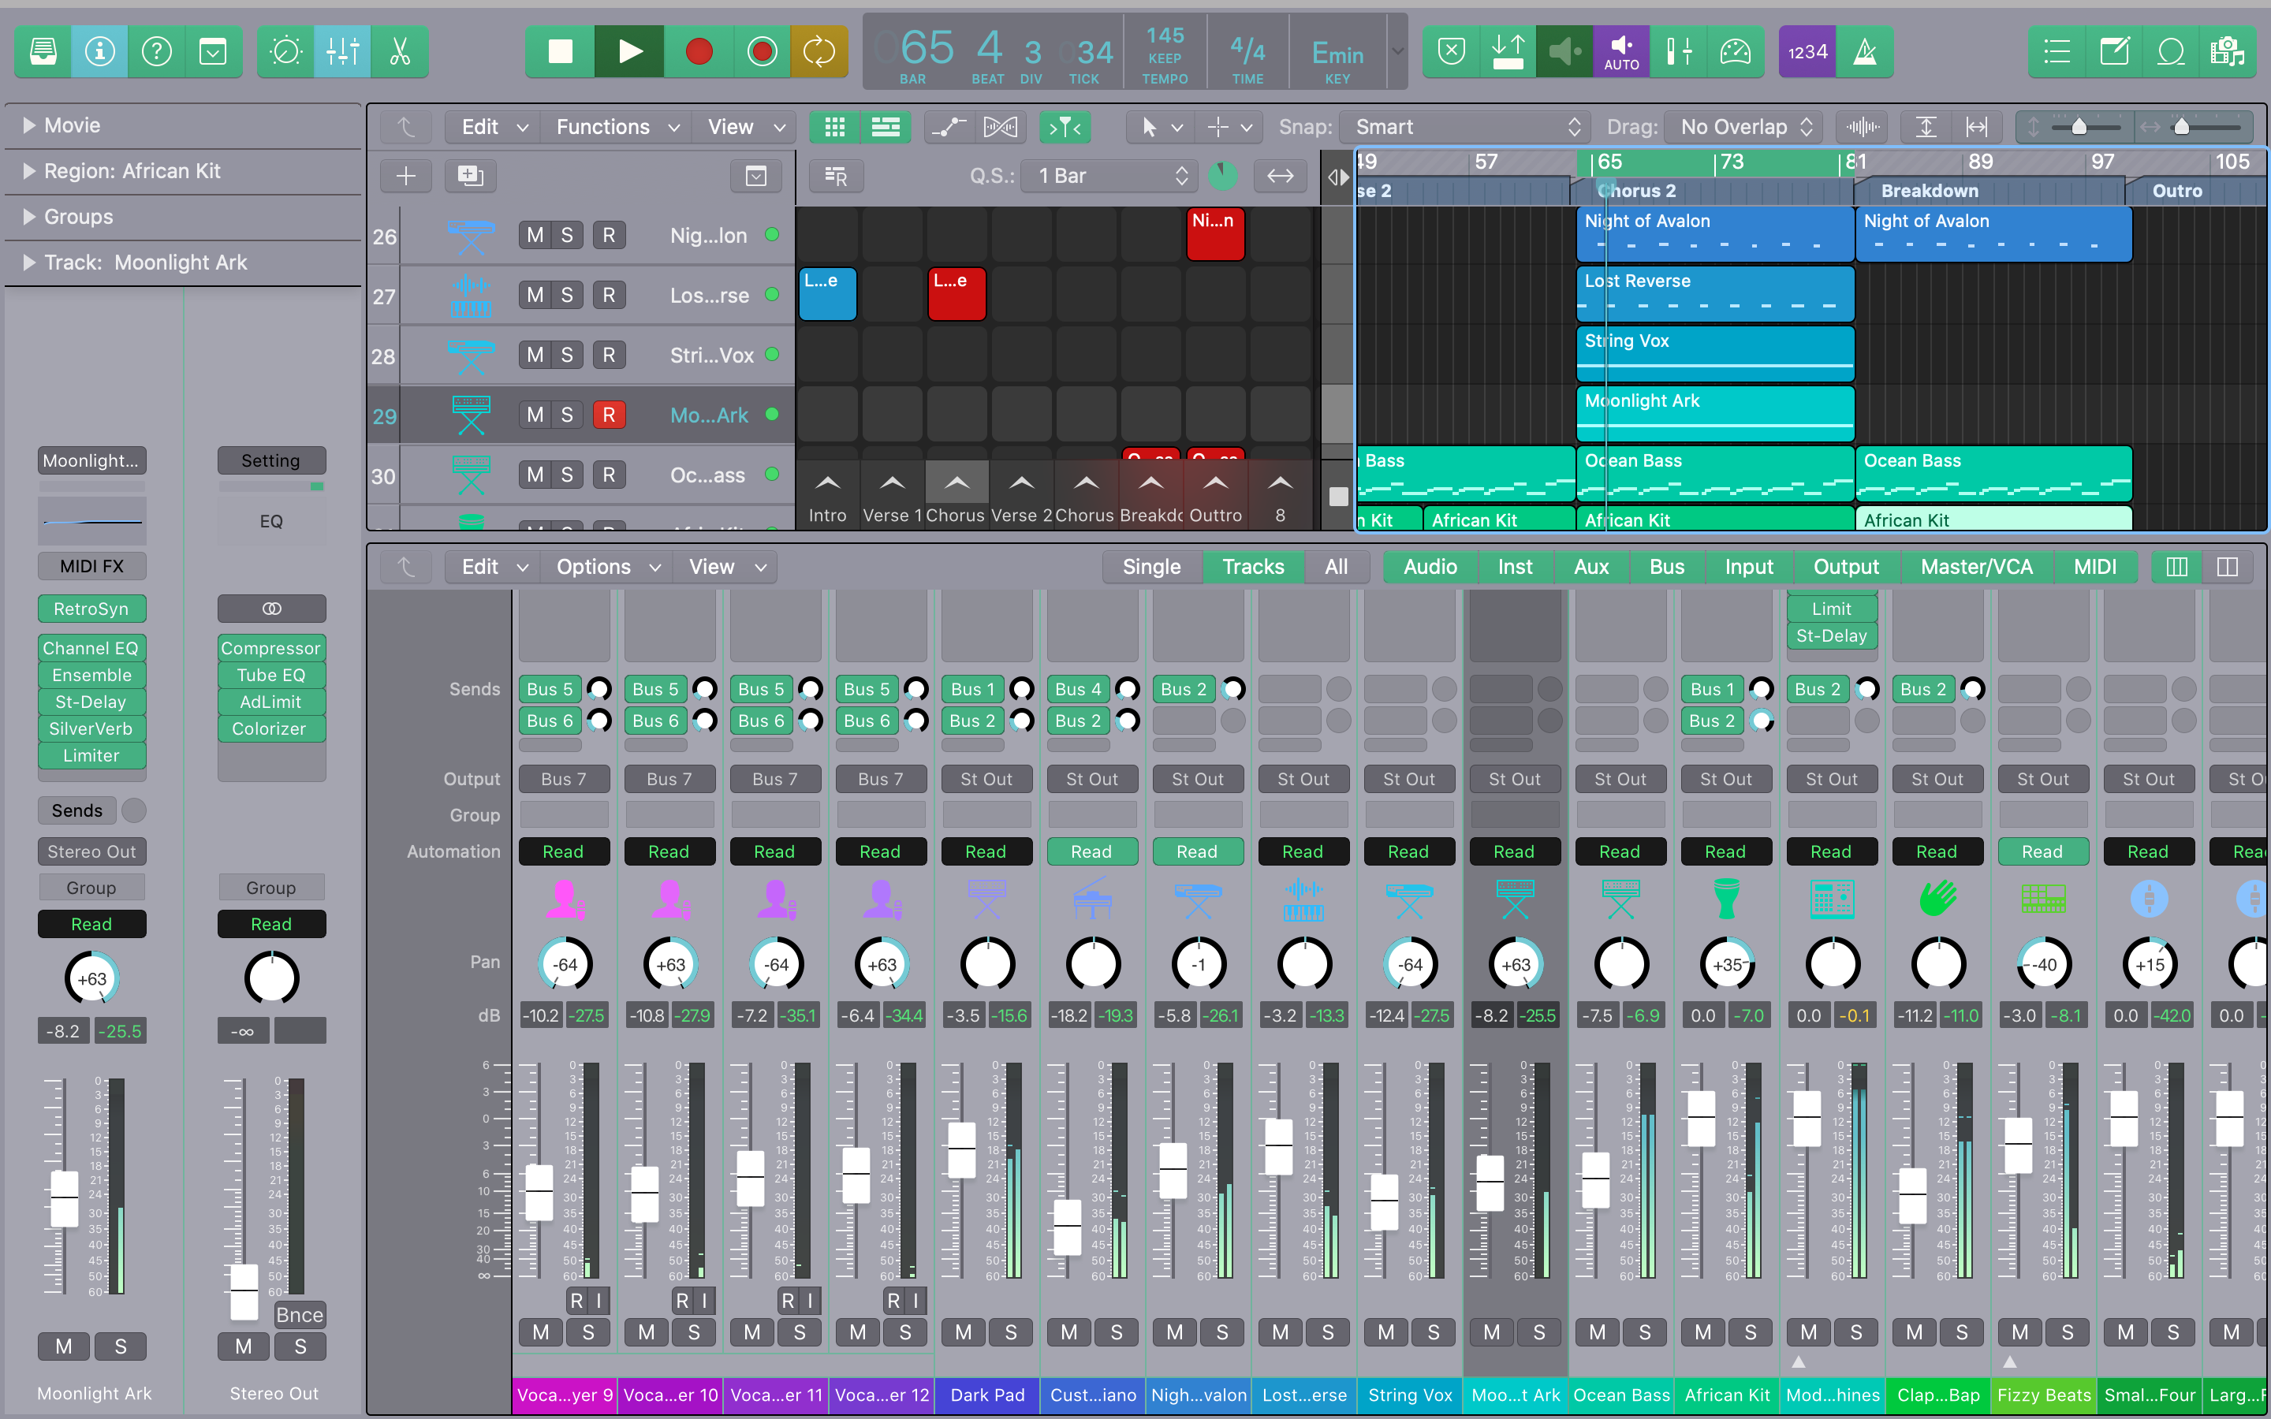Viewport: 2271px width, 1419px height.
Task: Open the Mixer button in control bar
Action: coord(342,51)
